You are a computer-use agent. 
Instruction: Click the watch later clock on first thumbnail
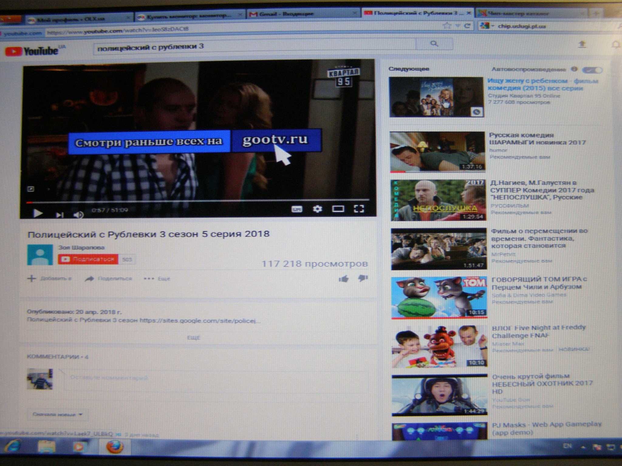click(477, 112)
